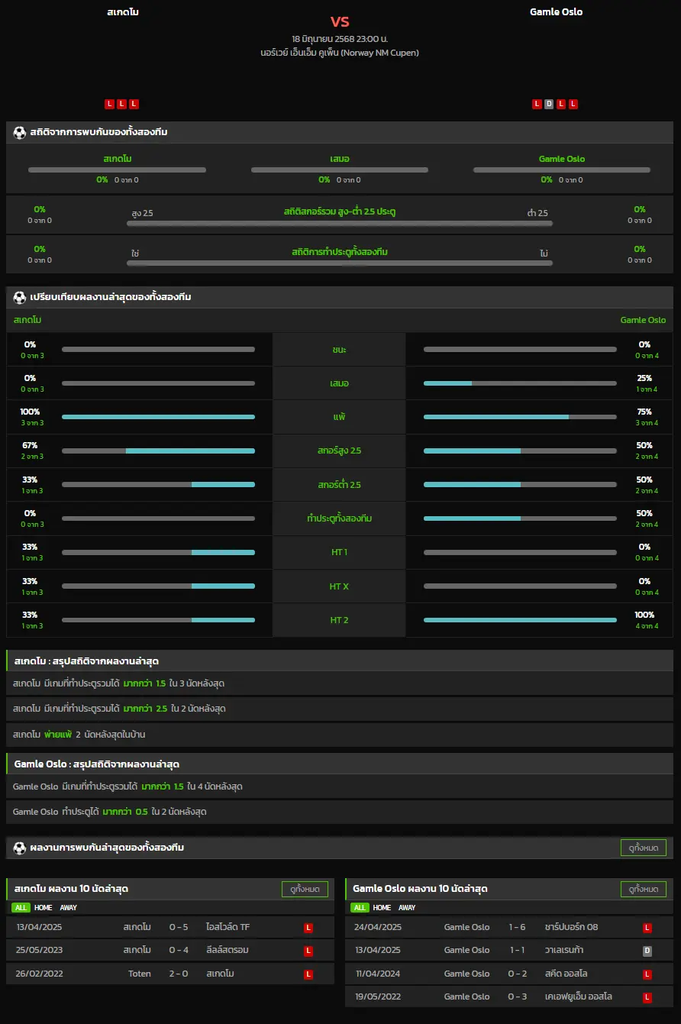Viewport: 681px width, 1024px height.
Task: Click the สกอร์ต่ำ 2.5 row label
Action: tap(340, 484)
